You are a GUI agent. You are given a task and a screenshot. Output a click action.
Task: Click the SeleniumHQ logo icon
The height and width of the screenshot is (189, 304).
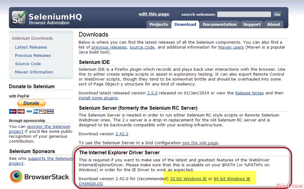point(19,18)
